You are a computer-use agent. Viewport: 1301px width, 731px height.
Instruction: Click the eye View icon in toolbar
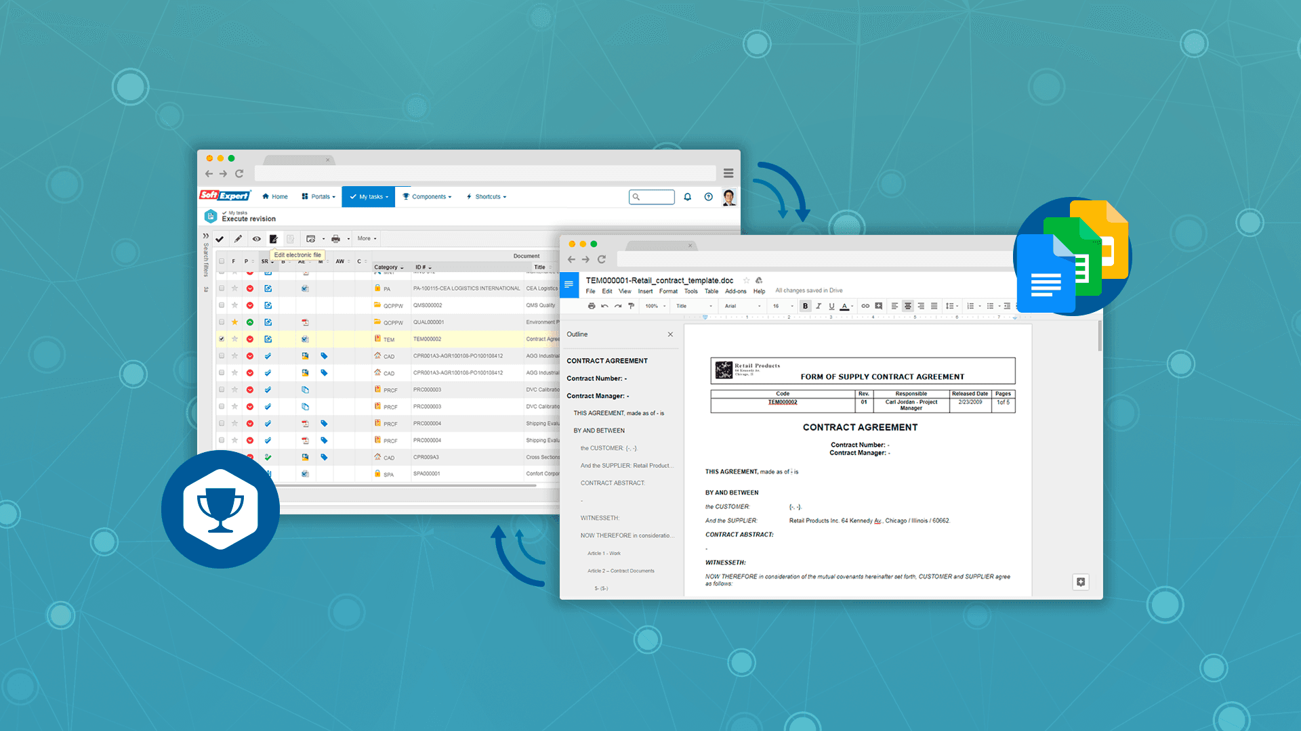click(x=257, y=239)
